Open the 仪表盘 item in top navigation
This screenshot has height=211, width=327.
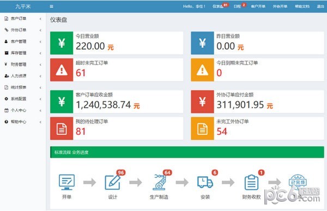pyautogui.click(x=218, y=7)
